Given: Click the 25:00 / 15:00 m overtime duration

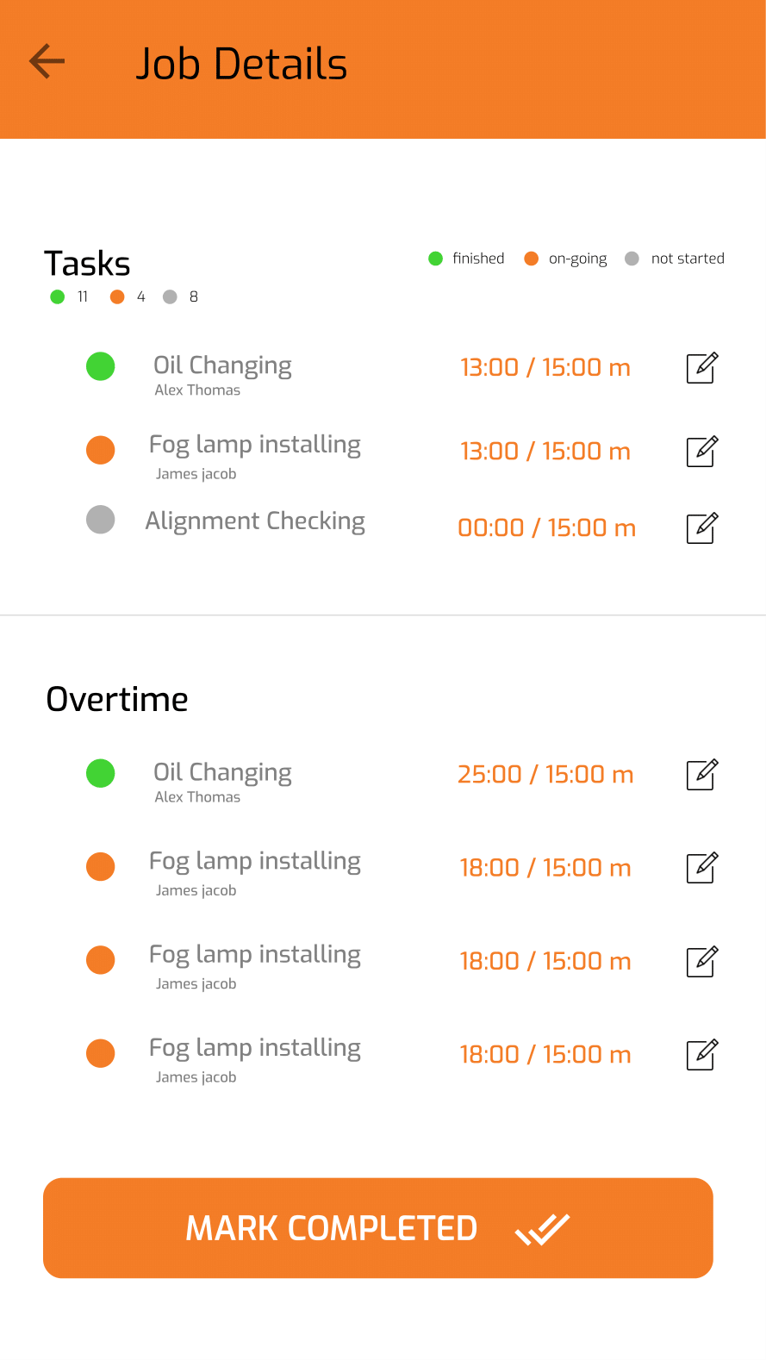Looking at the screenshot, I should click(545, 774).
